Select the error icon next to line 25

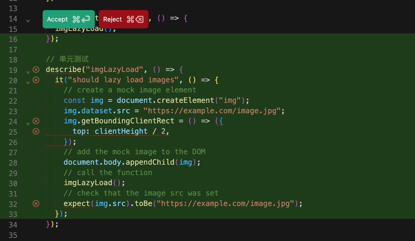[x=36, y=131]
